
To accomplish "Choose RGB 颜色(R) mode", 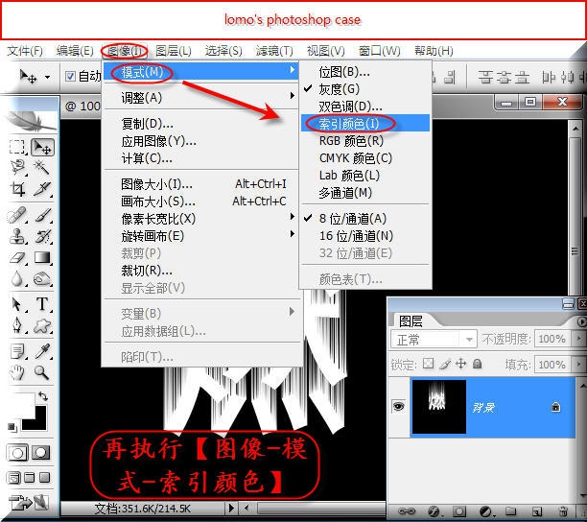I will point(365,141).
